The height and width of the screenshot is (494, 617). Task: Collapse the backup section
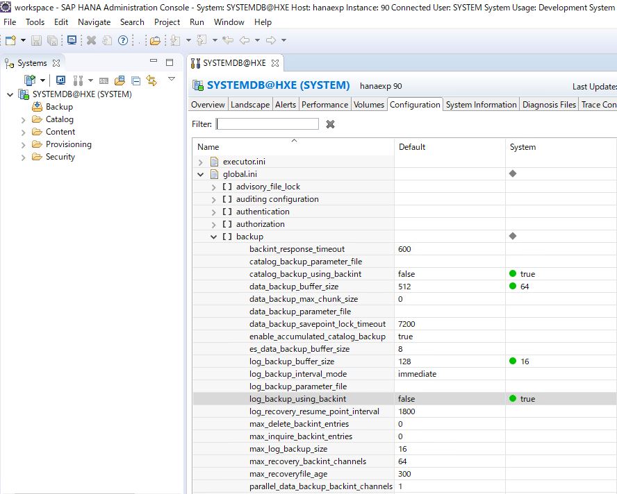point(214,237)
